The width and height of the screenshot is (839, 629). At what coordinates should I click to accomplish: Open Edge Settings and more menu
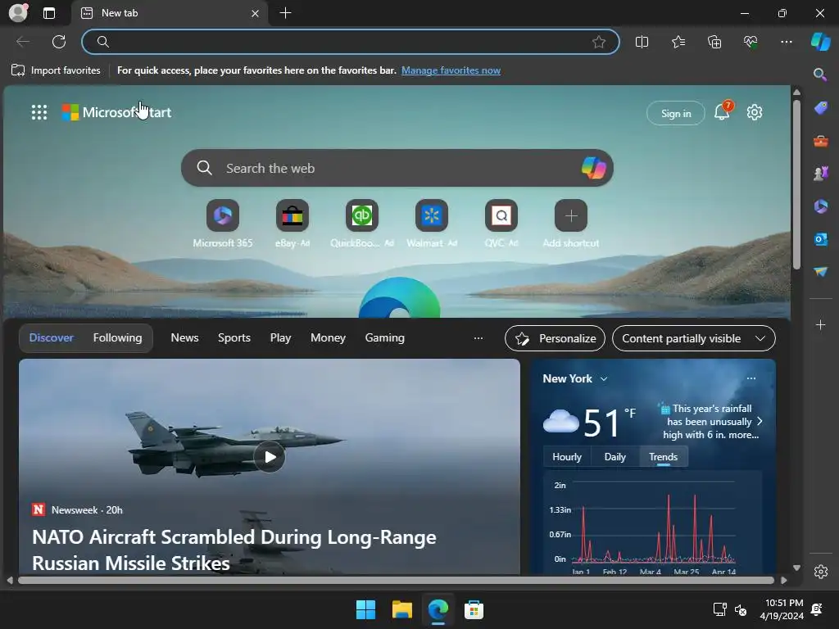[787, 42]
